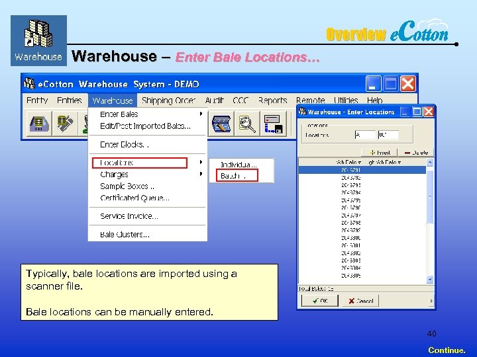Image resolution: width=477 pixels, height=357 pixels.
Task: Click the first Location input field containing A
Action: [365, 135]
